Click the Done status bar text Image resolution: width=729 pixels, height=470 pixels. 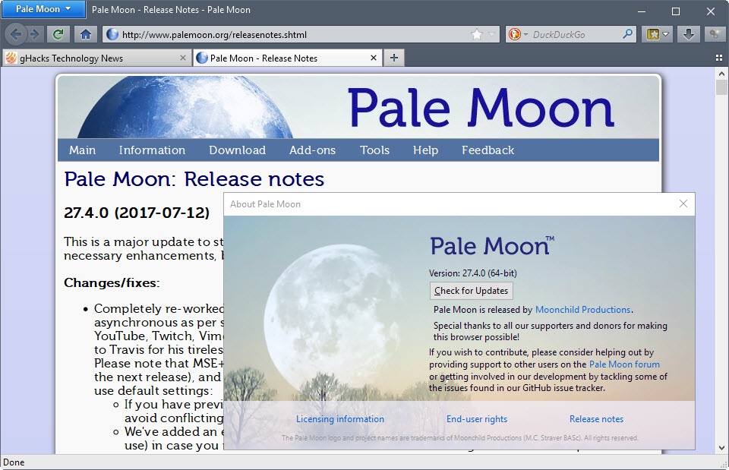coord(14,462)
